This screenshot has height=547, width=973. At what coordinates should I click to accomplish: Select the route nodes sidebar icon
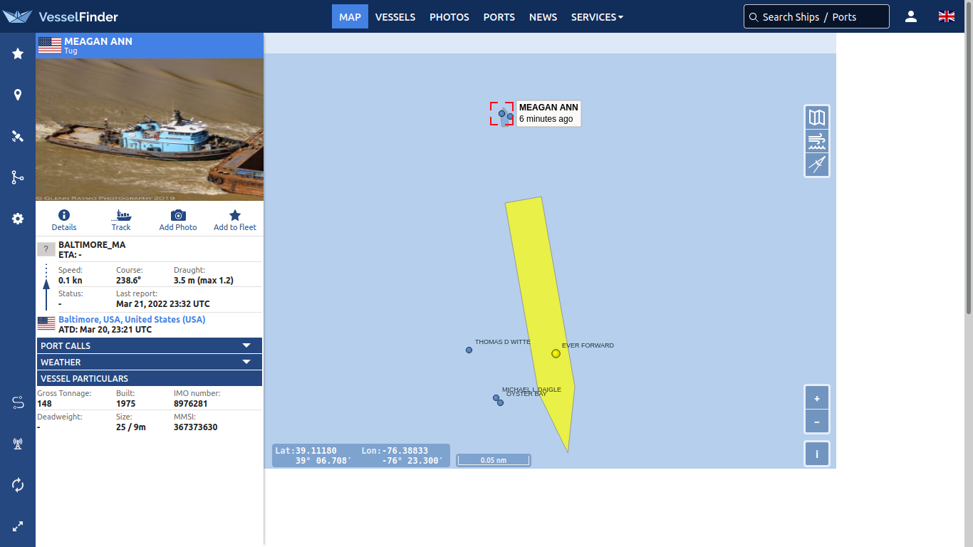pyautogui.click(x=18, y=177)
